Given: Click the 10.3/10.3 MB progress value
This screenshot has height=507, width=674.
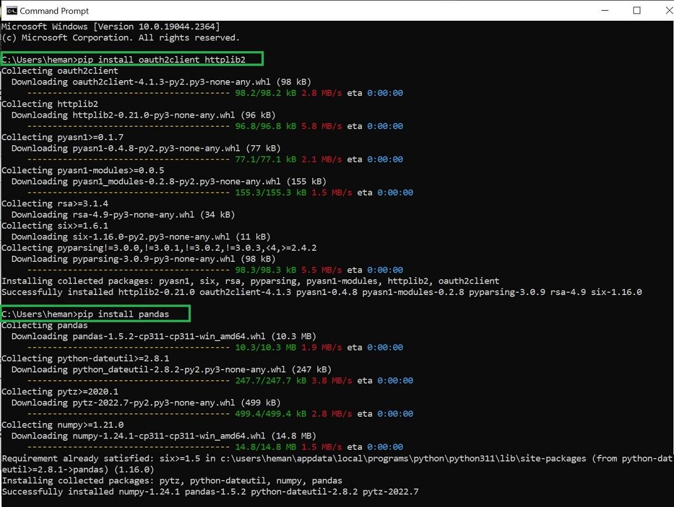Looking at the screenshot, I should click(x=266, y=347).
